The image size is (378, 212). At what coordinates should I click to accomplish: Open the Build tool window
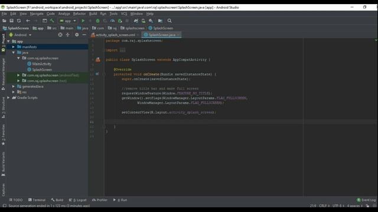click(57, 200)
